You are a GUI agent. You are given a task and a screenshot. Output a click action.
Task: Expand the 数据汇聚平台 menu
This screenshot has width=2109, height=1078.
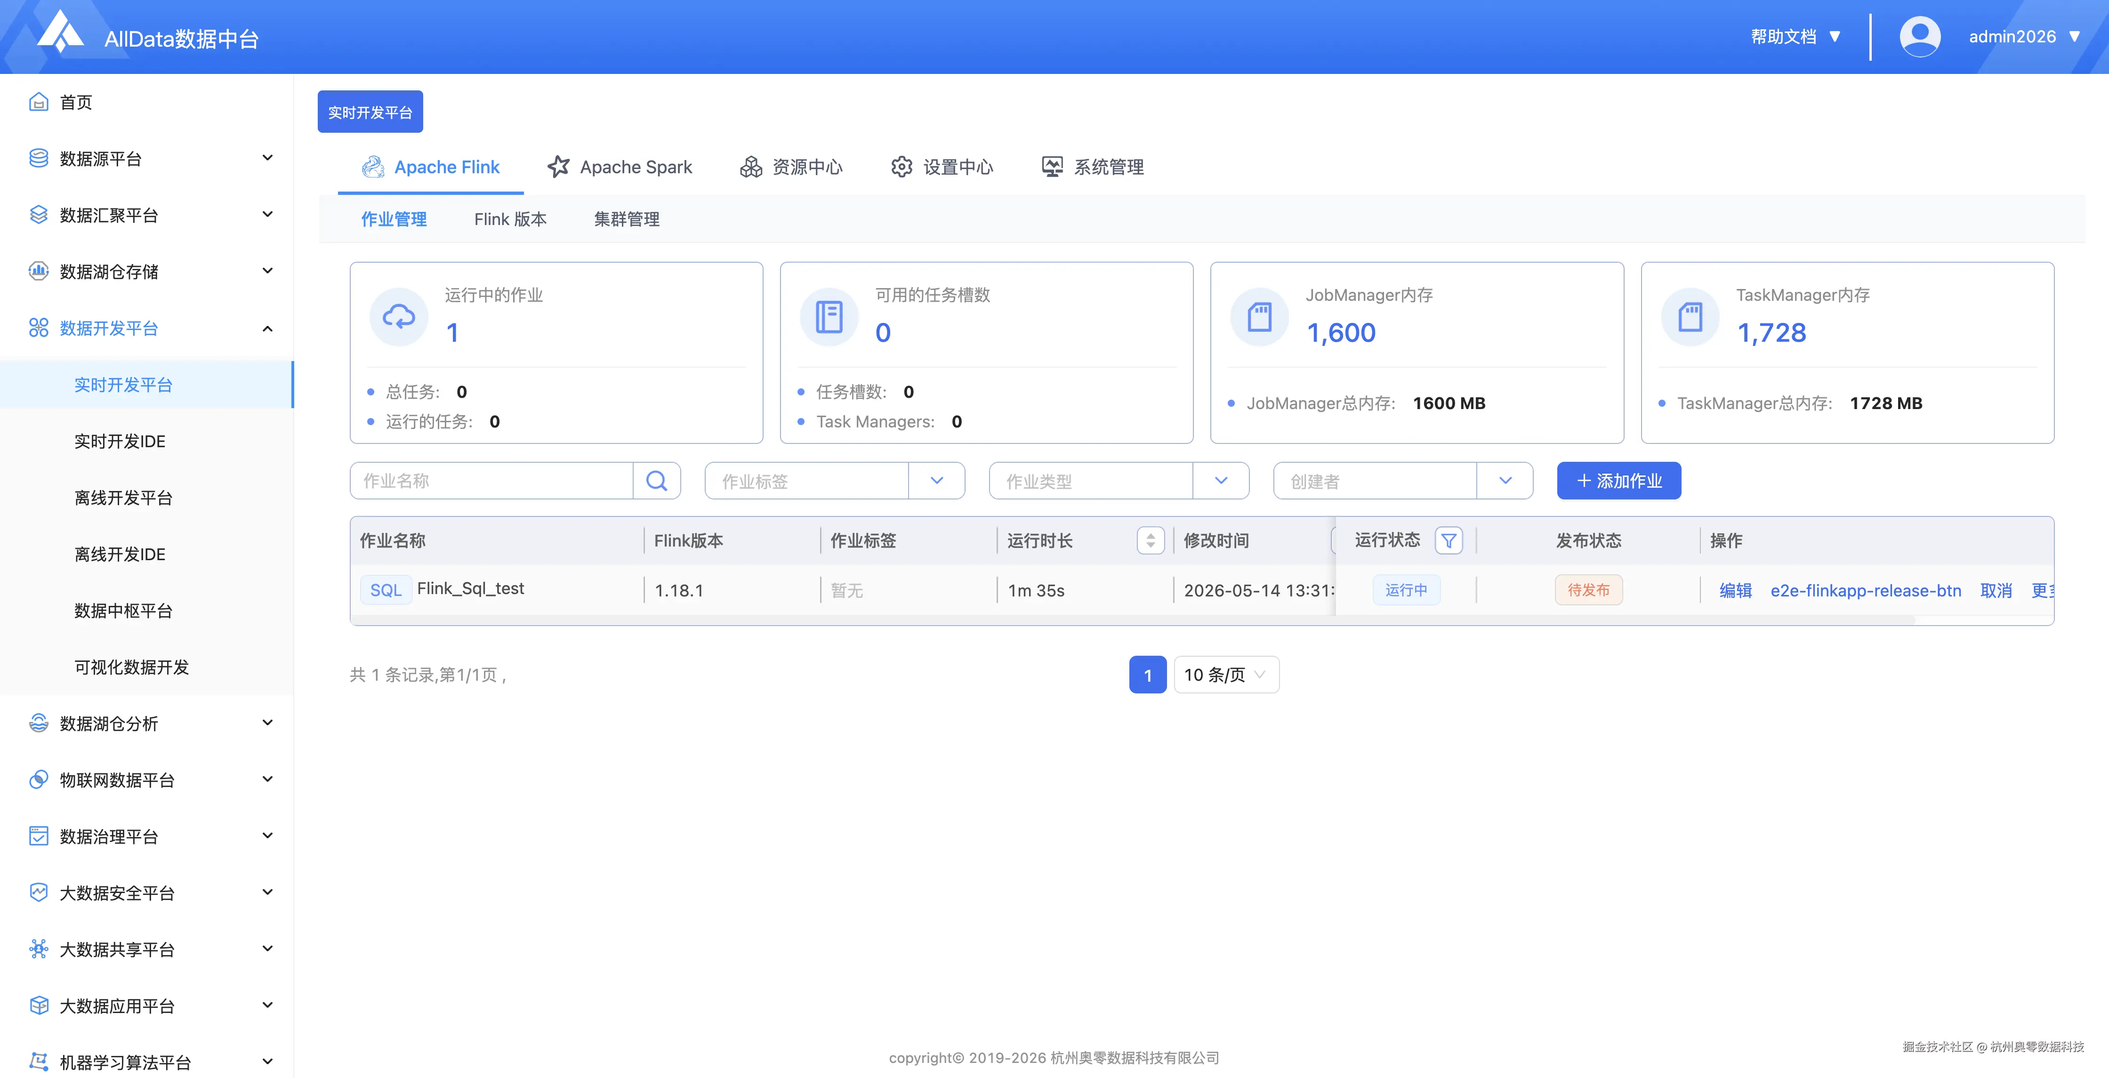267,215
